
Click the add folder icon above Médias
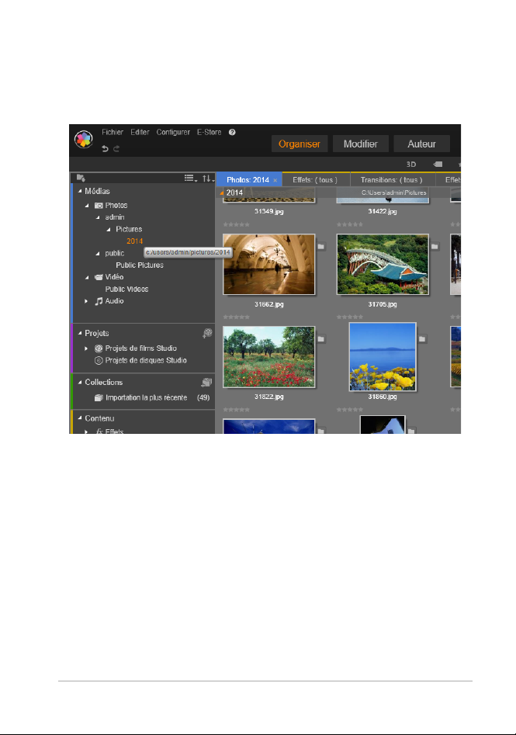(81, 179)
